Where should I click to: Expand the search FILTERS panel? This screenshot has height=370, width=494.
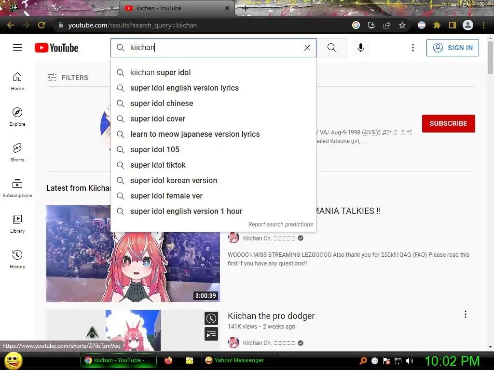tap(68, 78)
